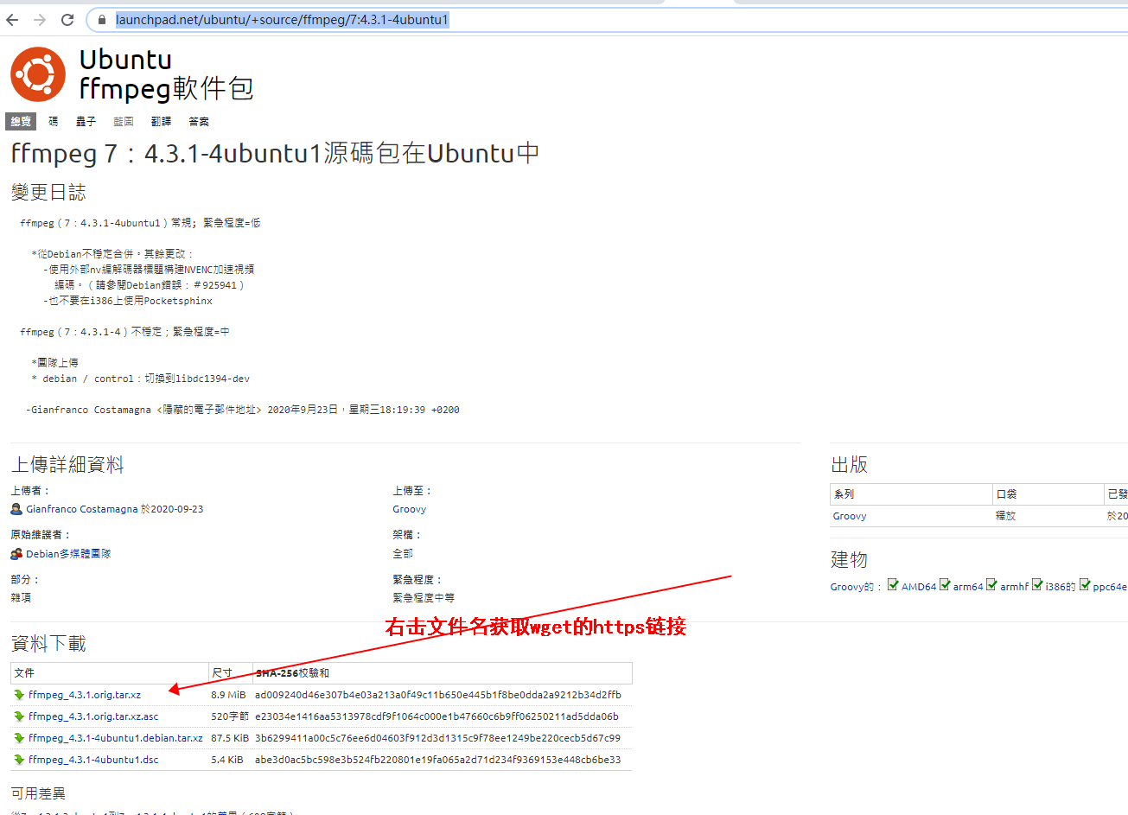This screenshot has width=1128, height=815.
Task: Click the download arrow beside ffmpeg_4.3.1.orig.tar.xz.asc
Action: [19, 716]
